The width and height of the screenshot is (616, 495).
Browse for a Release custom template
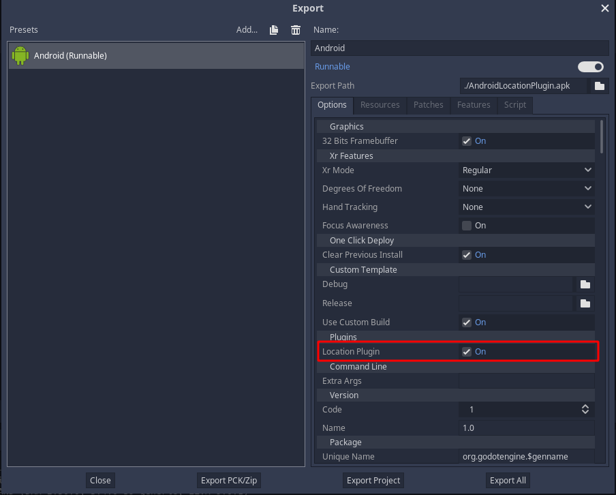click(x=585, y=303)
